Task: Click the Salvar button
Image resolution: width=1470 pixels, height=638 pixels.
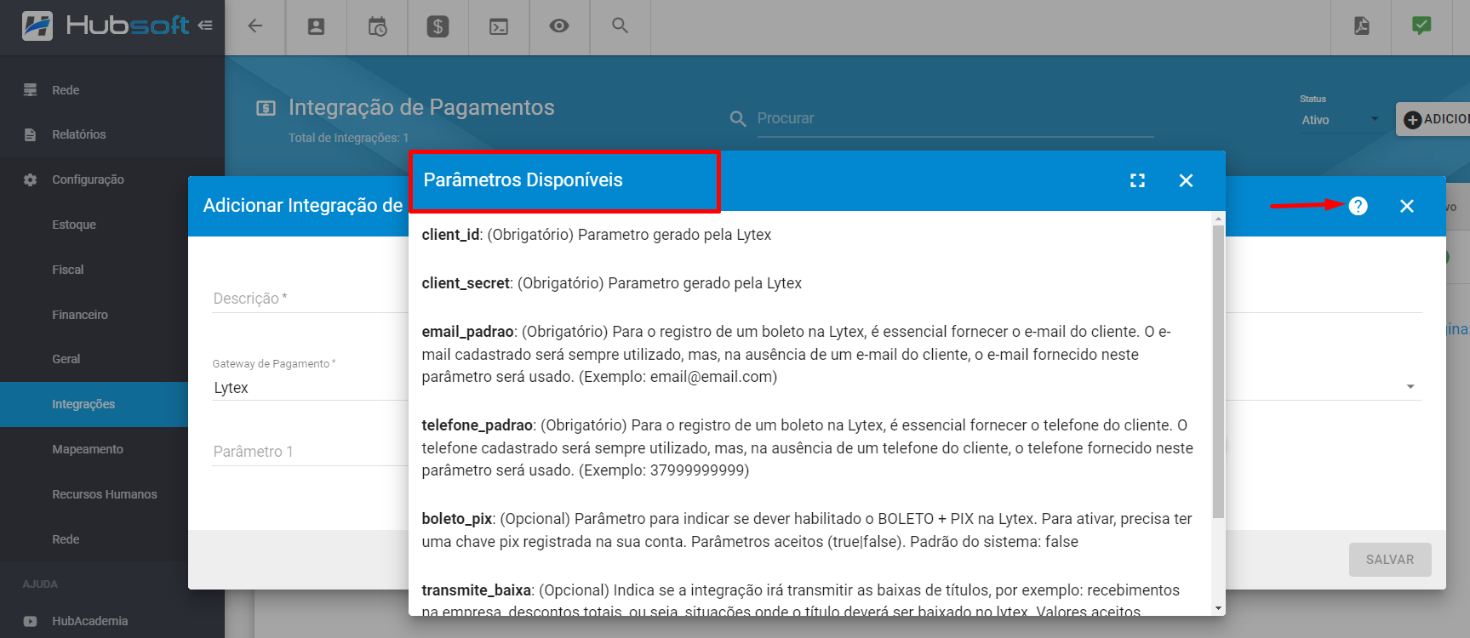Action: point(1390,560)
